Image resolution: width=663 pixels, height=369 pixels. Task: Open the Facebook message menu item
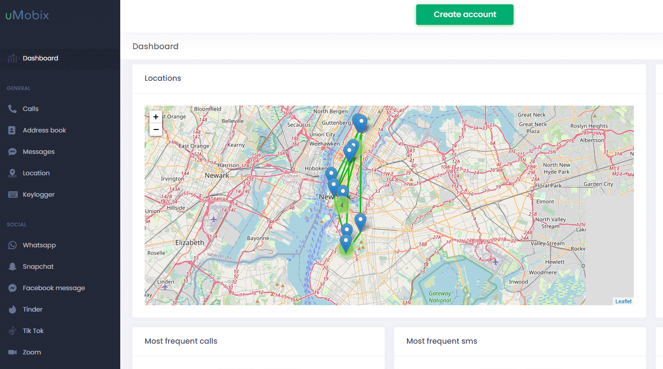(54, 288)
